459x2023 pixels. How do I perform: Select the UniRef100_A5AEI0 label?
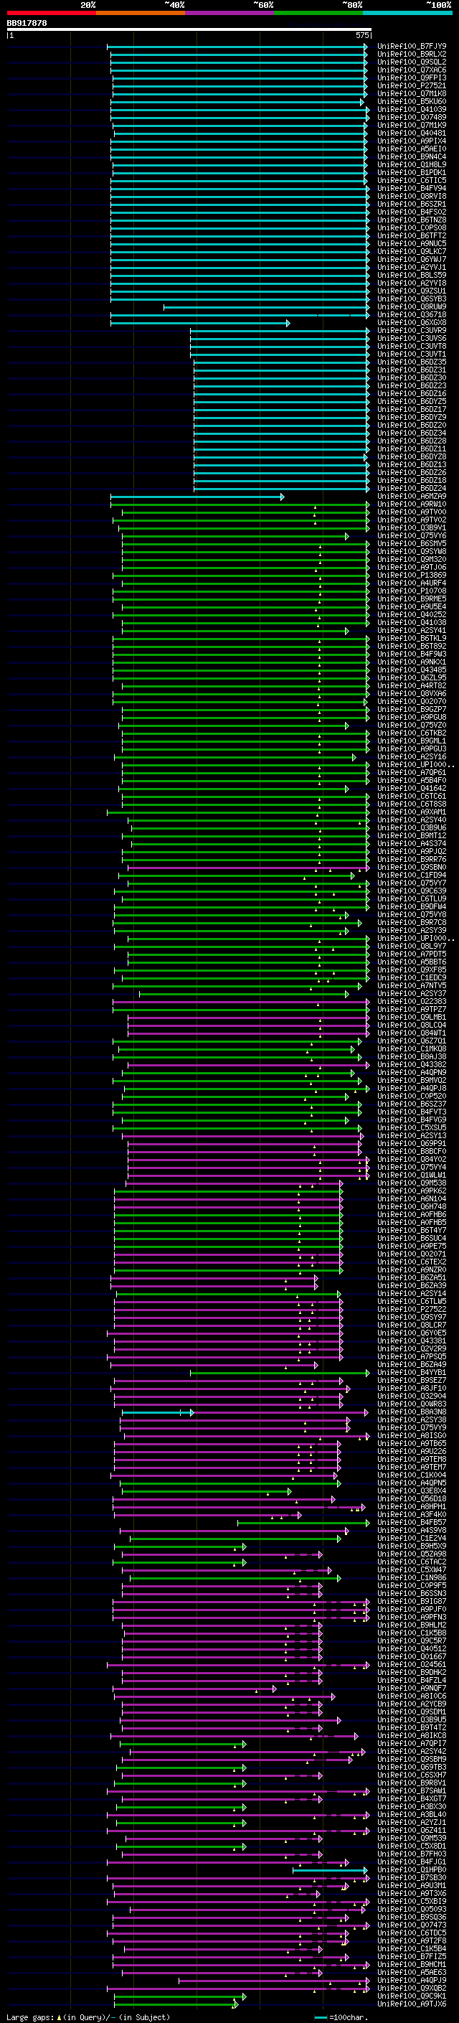click(412, 149)
